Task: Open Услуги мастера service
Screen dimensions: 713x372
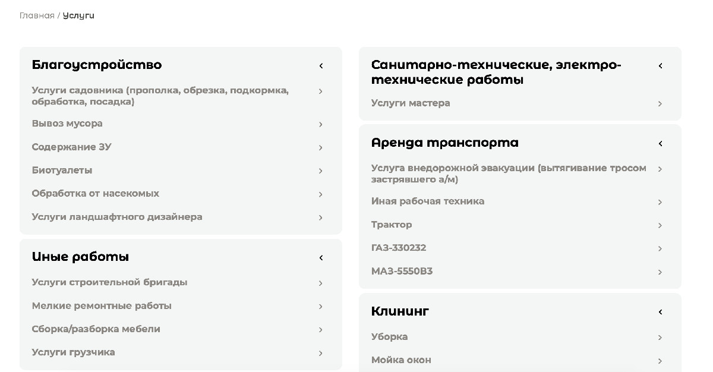Action: pyautogui.click(x=411, y=103)
